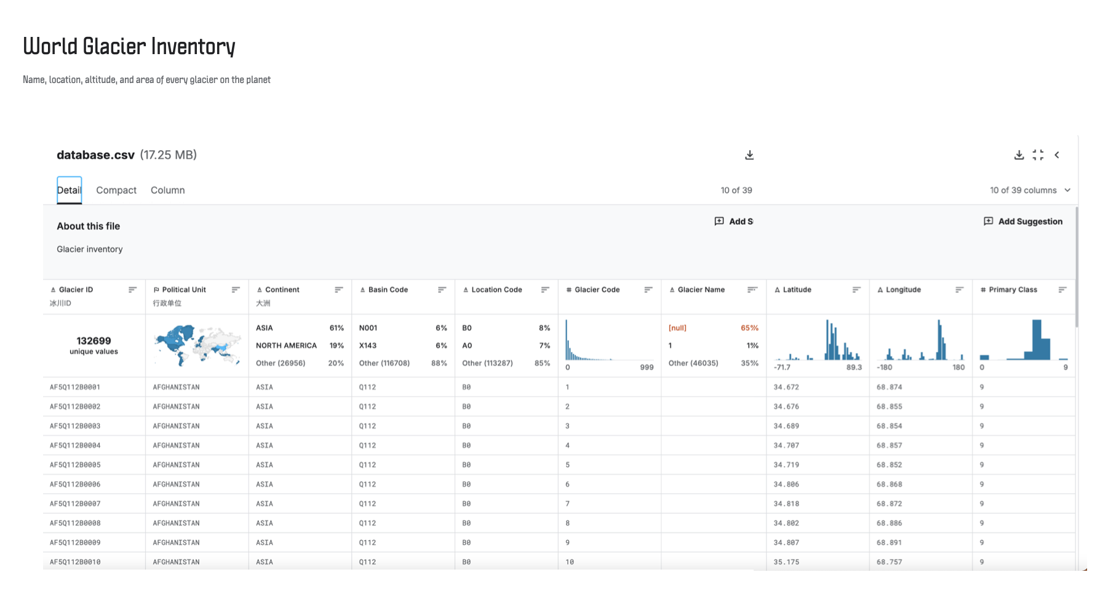Viewport: 1116px width, 604px height.
Task: Open sort options for Political Unit column
Action: click(236, 290)
